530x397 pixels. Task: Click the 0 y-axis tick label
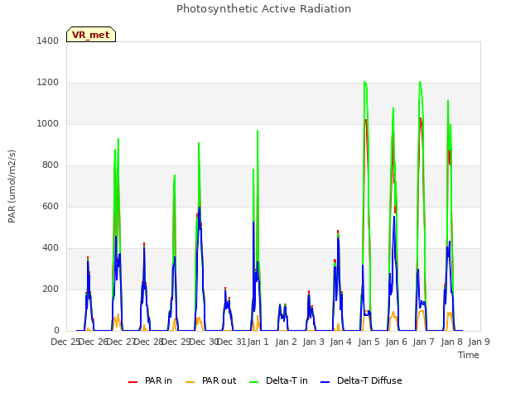(x=56, y=331)
